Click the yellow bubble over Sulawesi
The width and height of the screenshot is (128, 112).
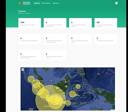73,94
